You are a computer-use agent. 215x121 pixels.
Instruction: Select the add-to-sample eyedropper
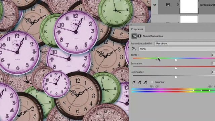point(139,82)
